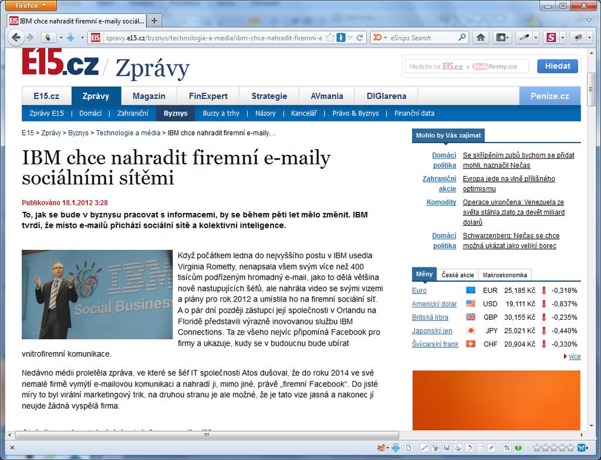Click the horizontal scrollbar thumb
601x460 pixels.
pos(207,435)
